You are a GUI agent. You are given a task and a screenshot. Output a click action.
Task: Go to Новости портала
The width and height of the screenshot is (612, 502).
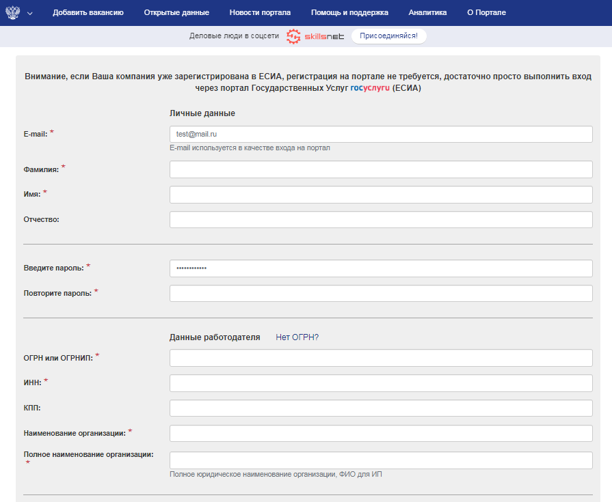[x=260, y=12]
